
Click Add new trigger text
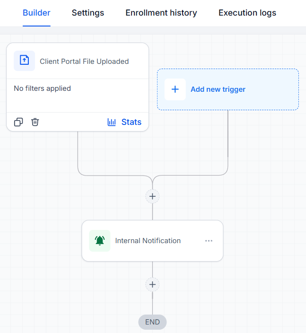tap(218, 89)
